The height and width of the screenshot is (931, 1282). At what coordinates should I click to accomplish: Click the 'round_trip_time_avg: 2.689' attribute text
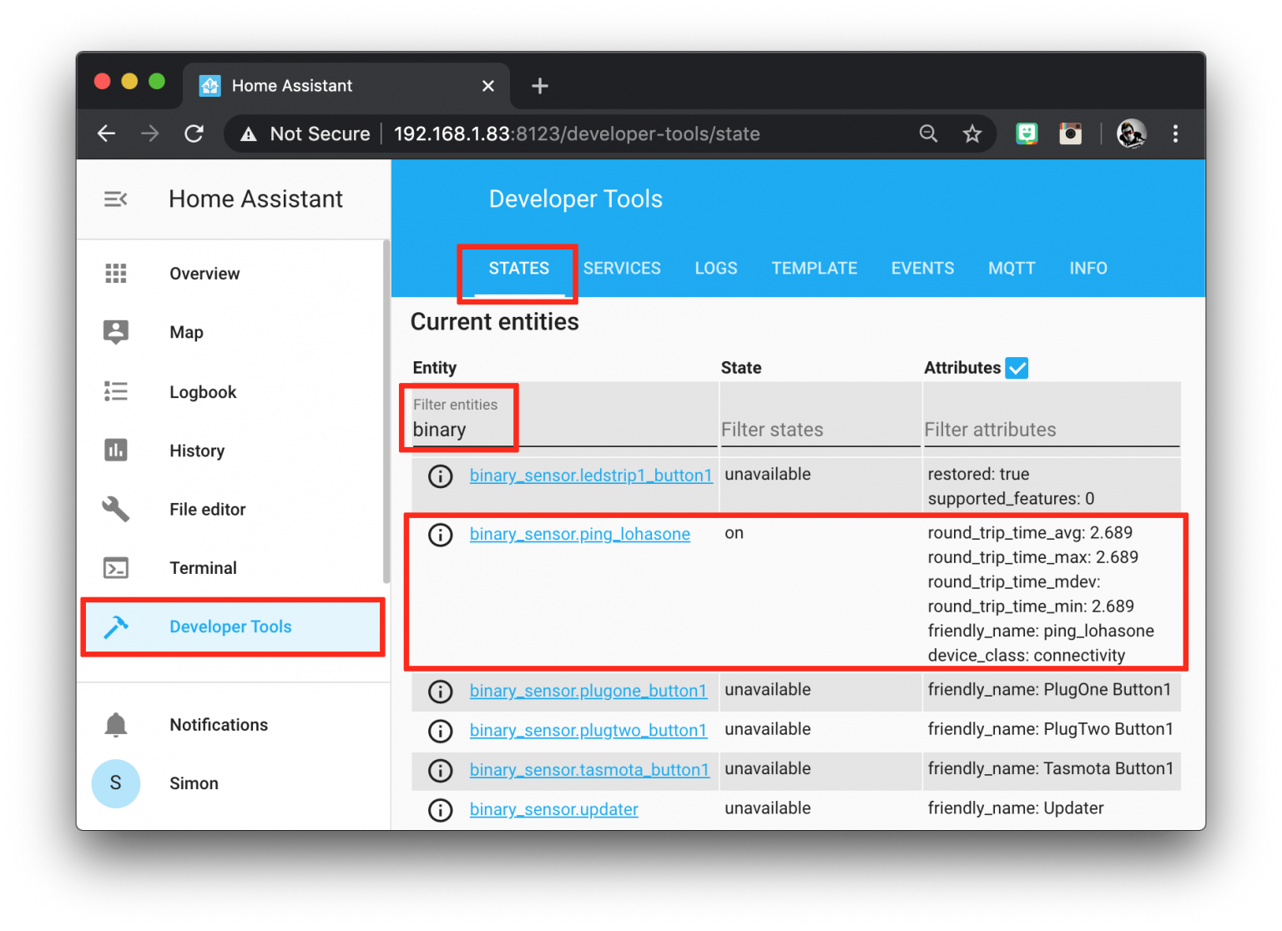click(x=1030, y=533)
